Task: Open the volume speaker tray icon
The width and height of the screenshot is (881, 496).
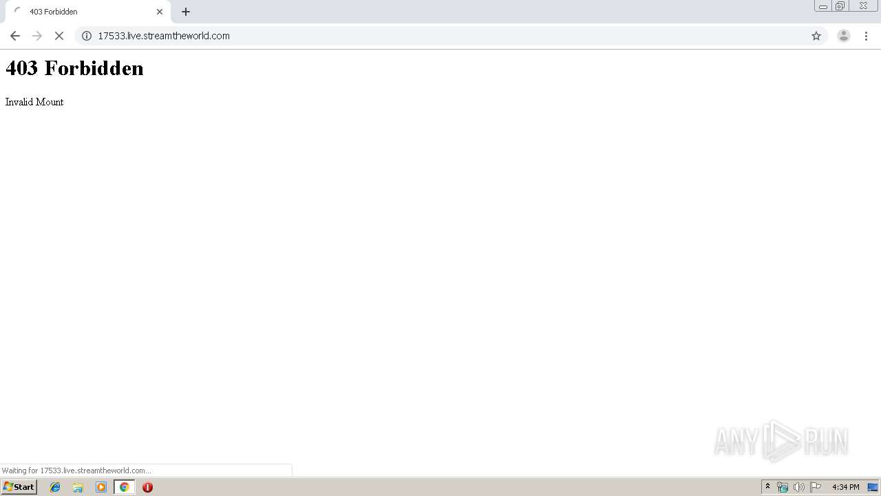Action: [799, 487]
